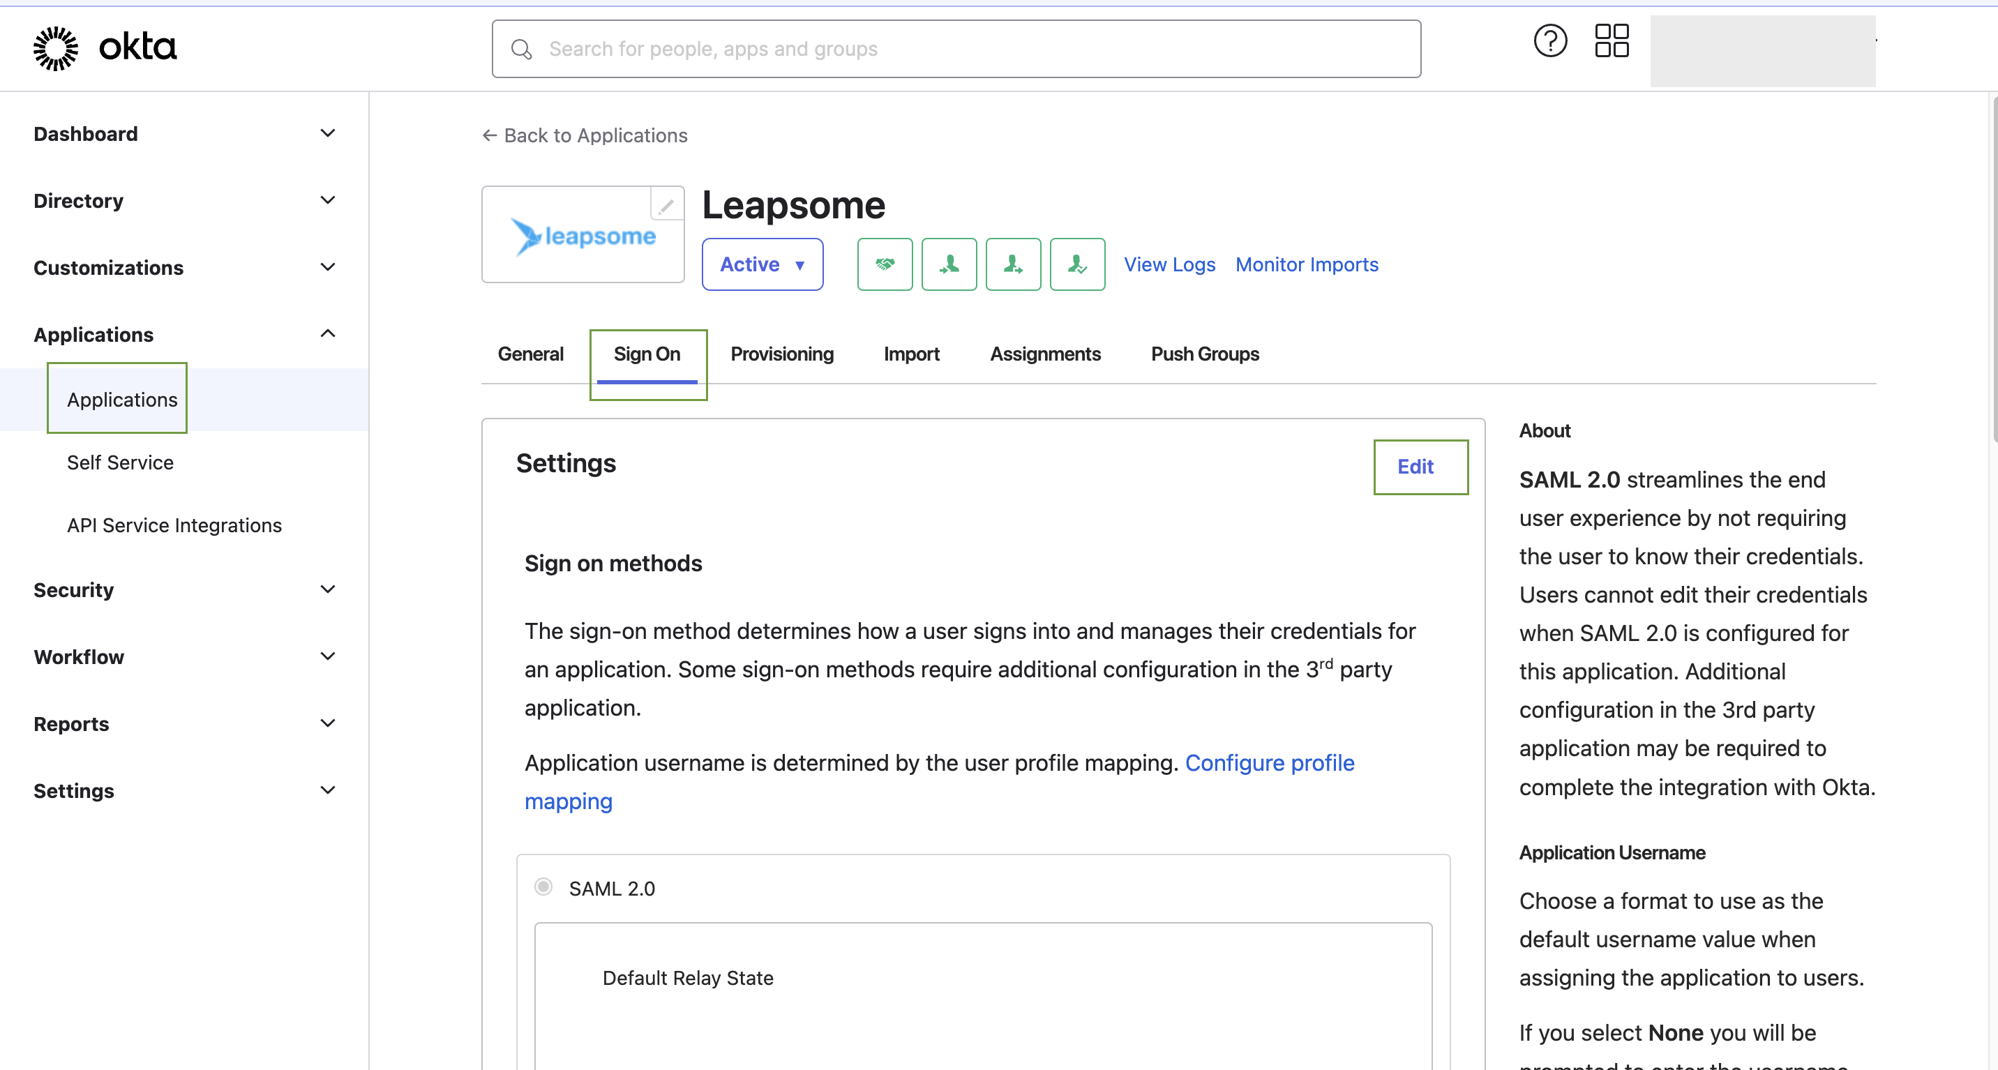Click the Reports sidebar label
This screenshot has width=1998, height=1070.
pos(71,723)
